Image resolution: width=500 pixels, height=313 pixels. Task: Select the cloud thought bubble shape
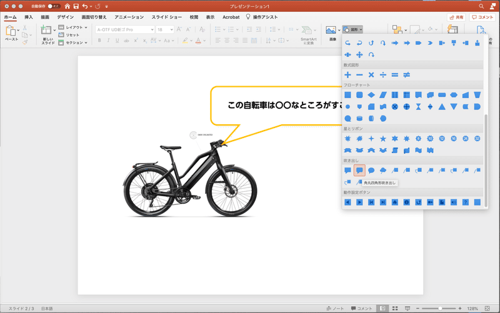tap(383, 171)
